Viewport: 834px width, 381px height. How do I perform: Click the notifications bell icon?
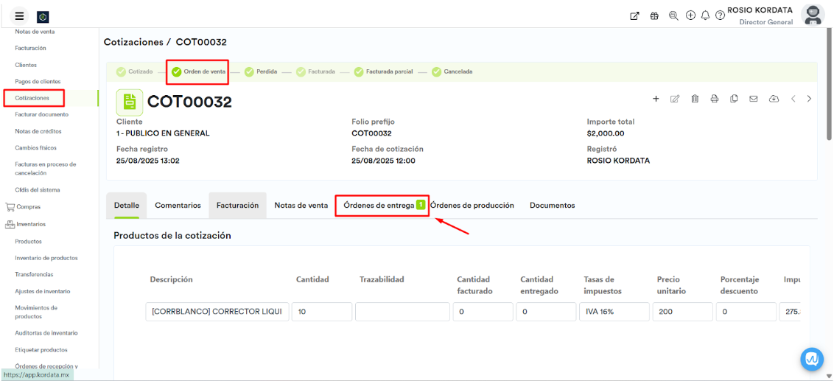click(x=705, y=15)
